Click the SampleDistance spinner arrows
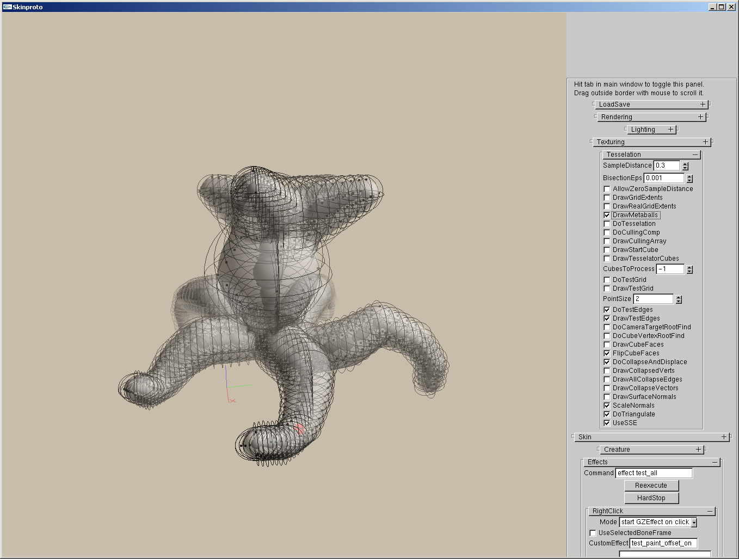 tap(685, 166)
